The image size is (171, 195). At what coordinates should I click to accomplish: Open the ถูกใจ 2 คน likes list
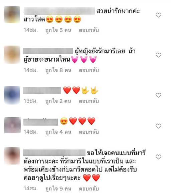[x=58, y=101]
